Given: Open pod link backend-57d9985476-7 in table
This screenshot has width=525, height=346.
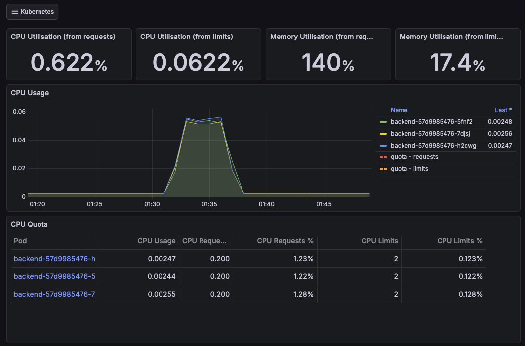Looking at the screenshot, I should point(54,294).
